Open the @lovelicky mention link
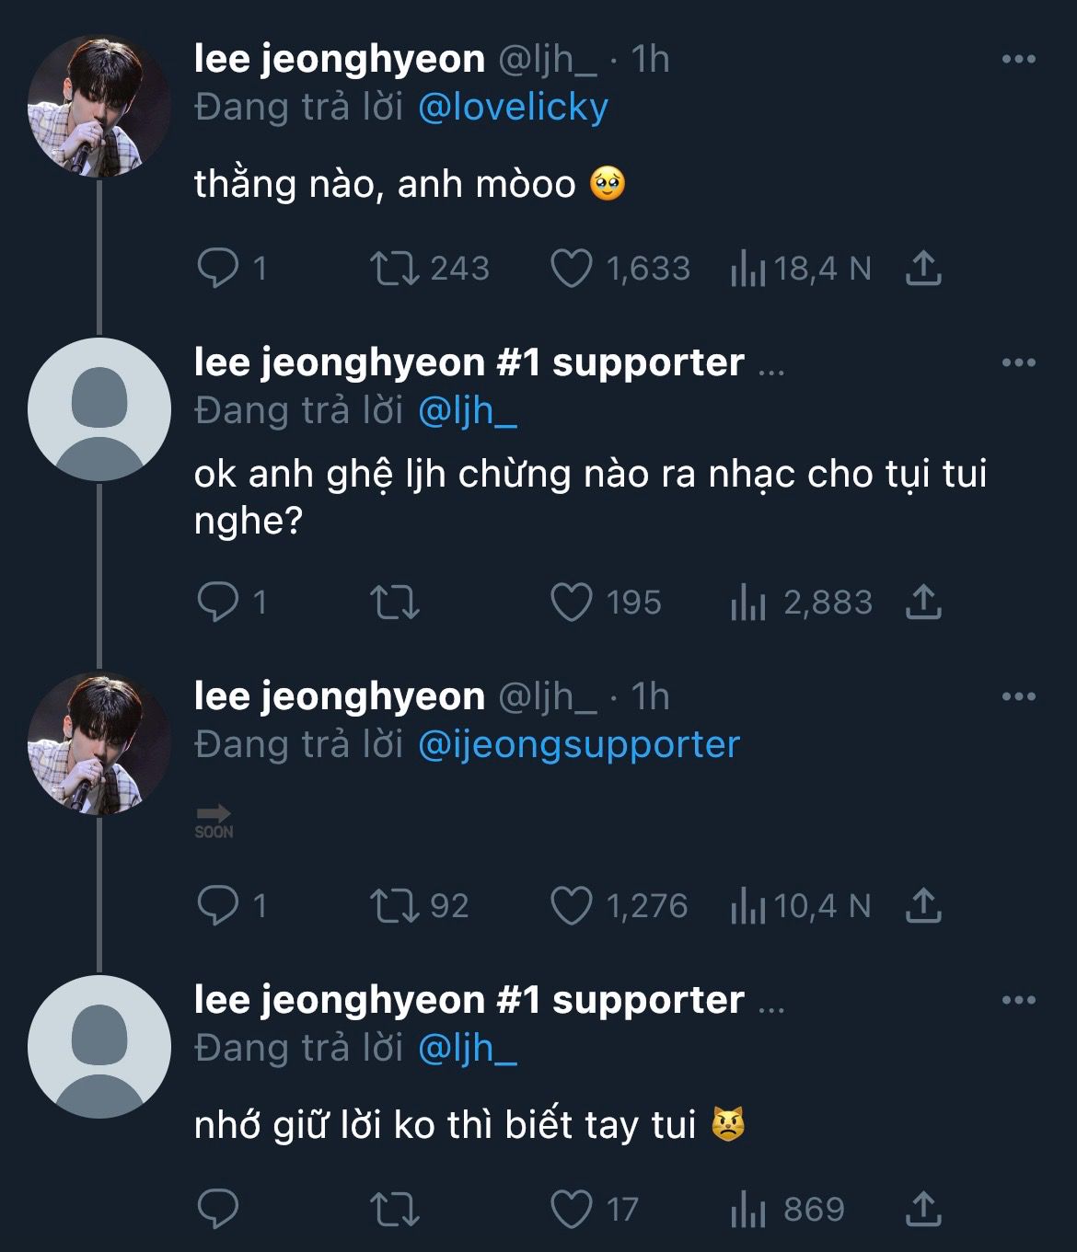The width and height of the screenshot is (1077, 1252). tap(513, 108)
